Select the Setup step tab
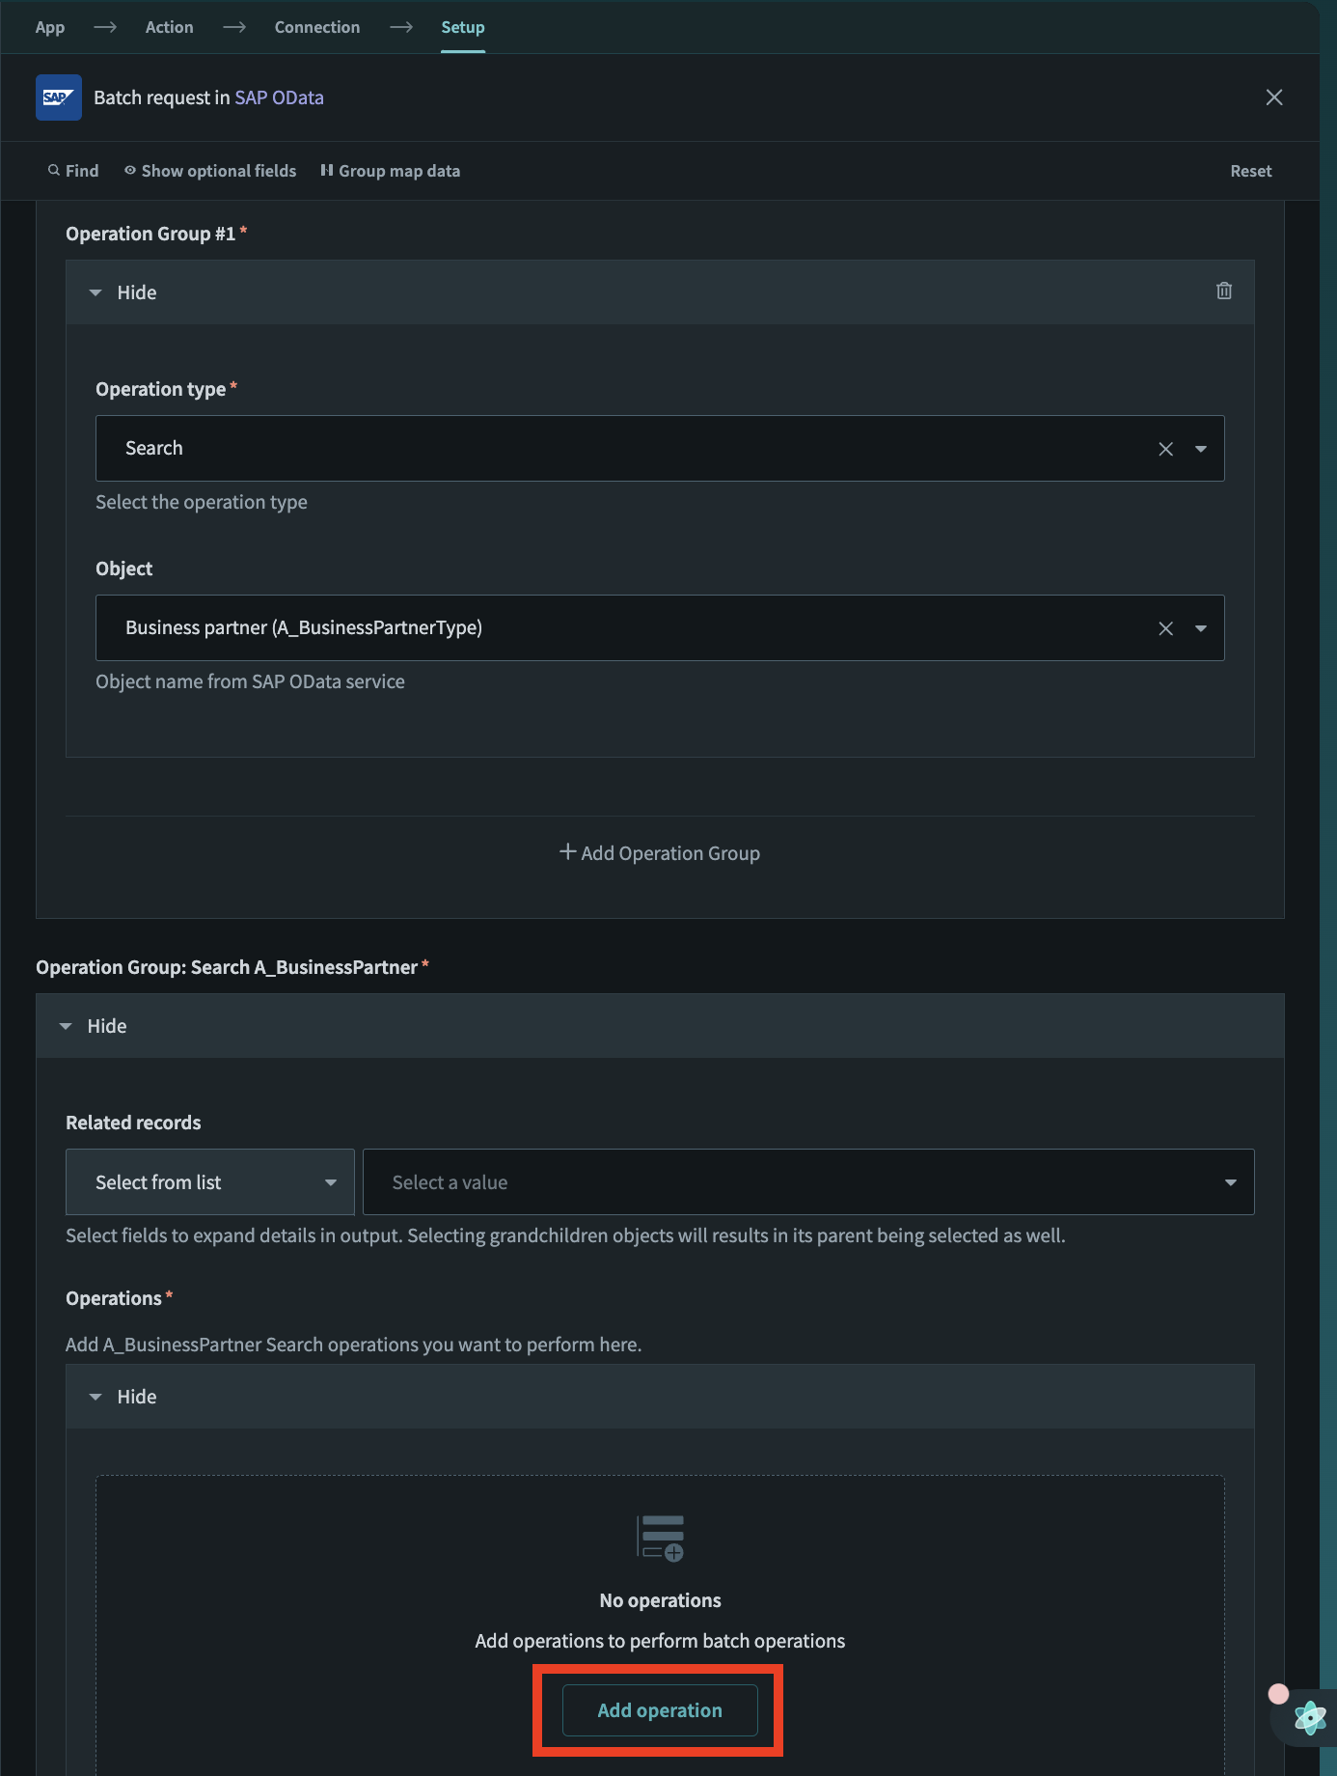The image size is (1337, 1776). [x=463, y=27]
